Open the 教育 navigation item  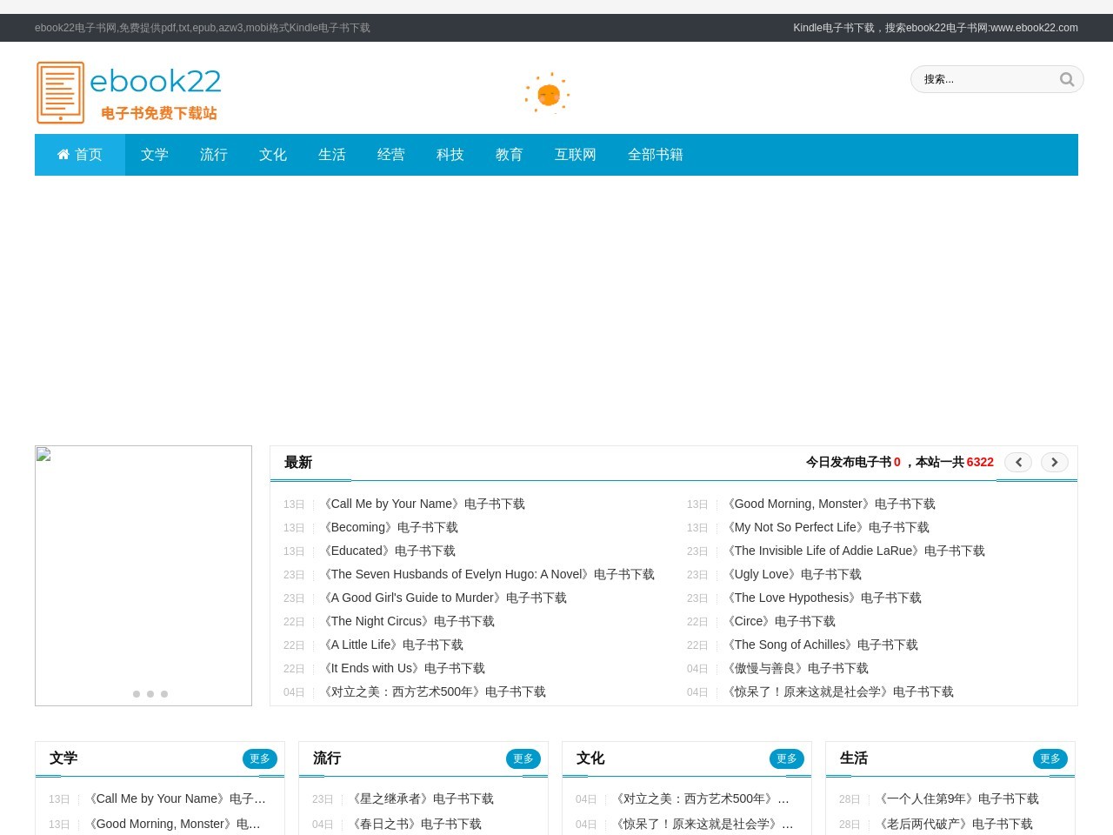click(x=510, y=155)
